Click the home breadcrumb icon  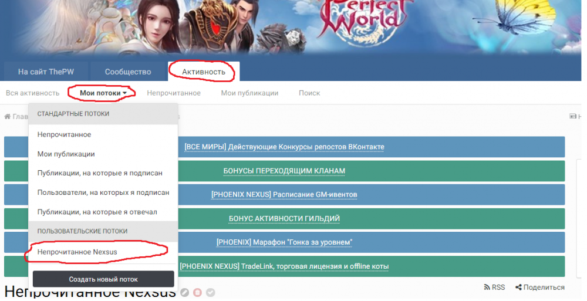point(8,117)
